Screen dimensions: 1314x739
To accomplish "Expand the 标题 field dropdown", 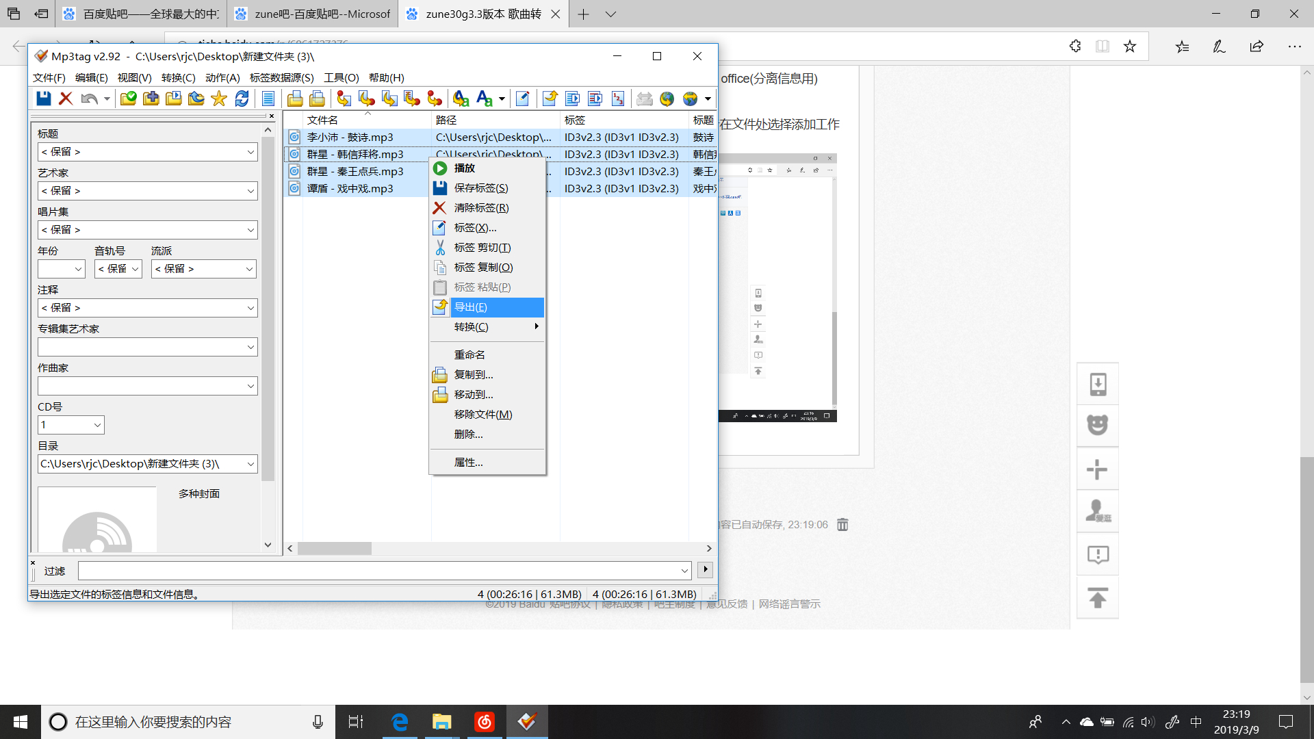I will [250, 152].
